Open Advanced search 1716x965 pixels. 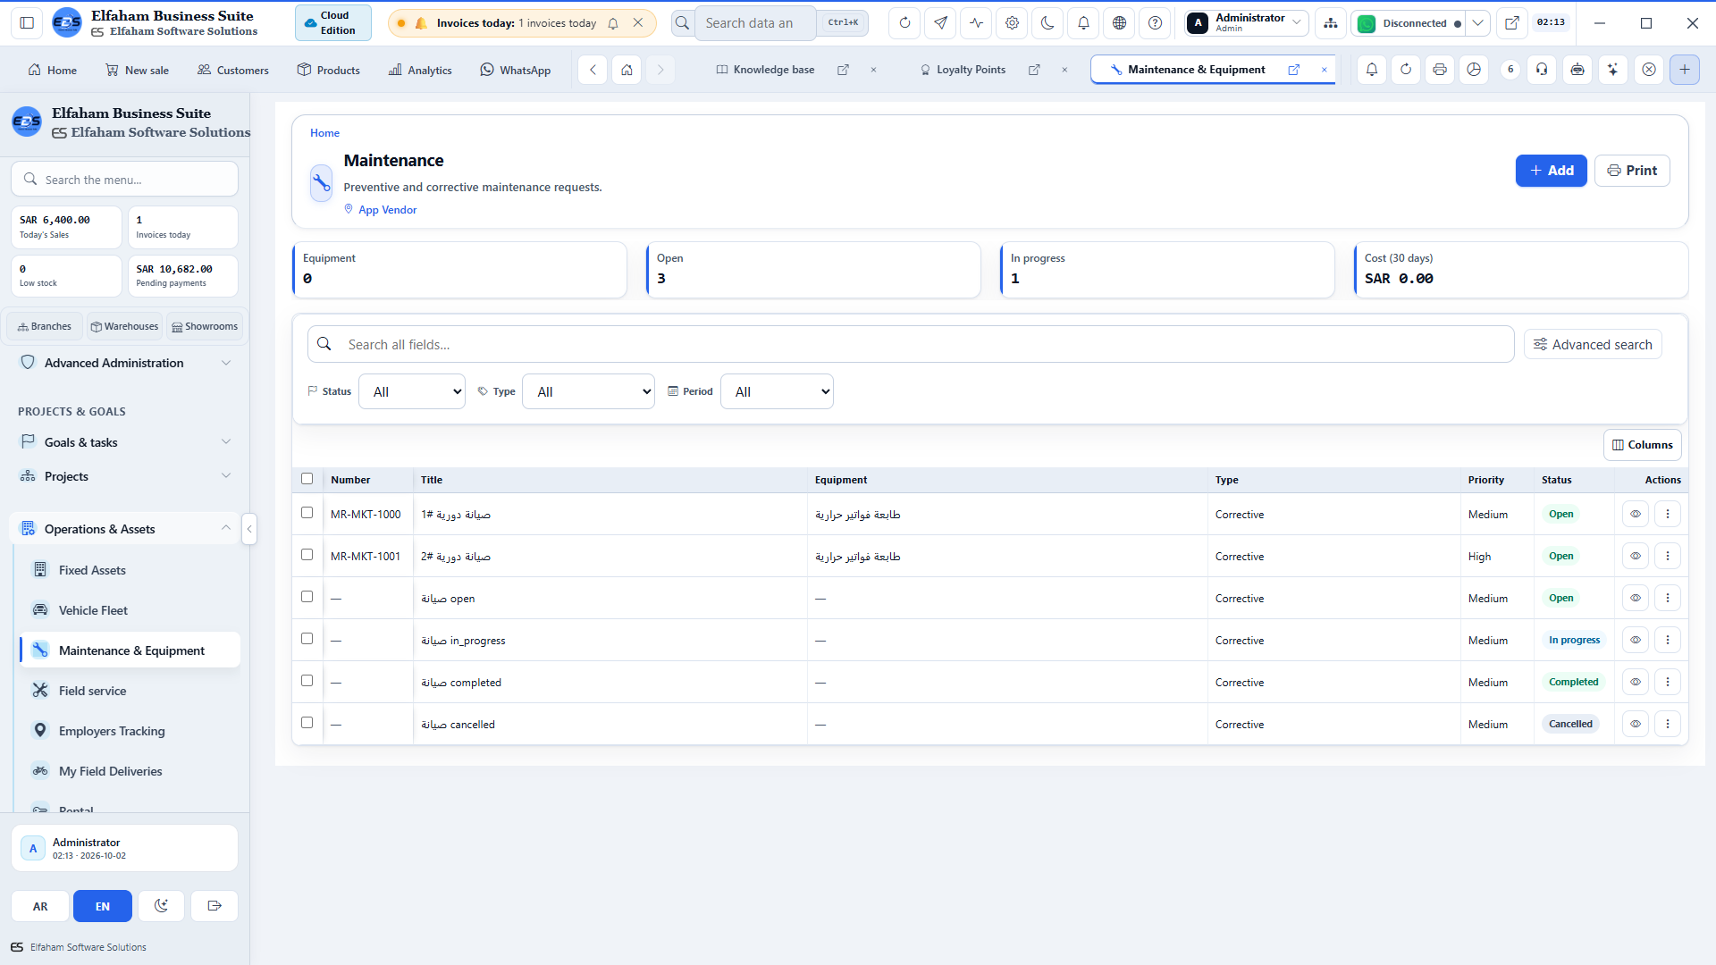(x=1593, y=345)
